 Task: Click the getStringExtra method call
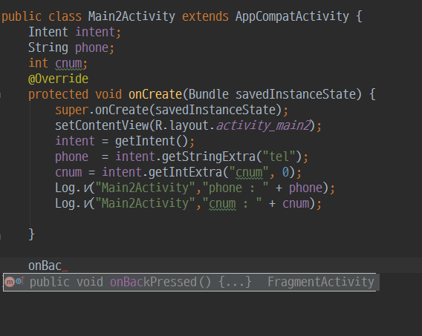coord(208,157)
